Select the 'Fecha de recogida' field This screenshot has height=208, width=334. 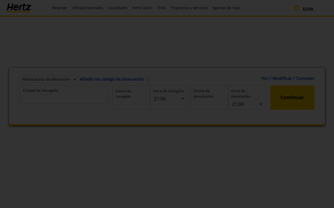pyautogui.click(x=131, y=97)
